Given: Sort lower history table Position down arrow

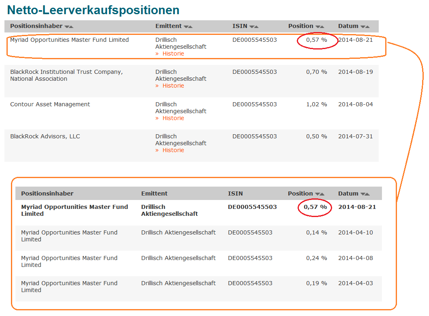Looking at the screenshot, I should click(x=317, y=194).
